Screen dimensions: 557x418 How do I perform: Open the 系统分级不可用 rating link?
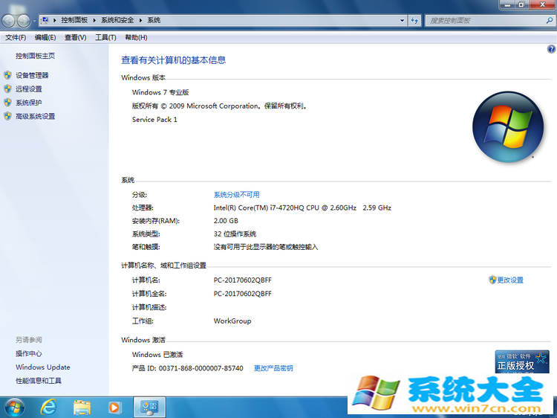pyautogui.click(x=236, y=195)
